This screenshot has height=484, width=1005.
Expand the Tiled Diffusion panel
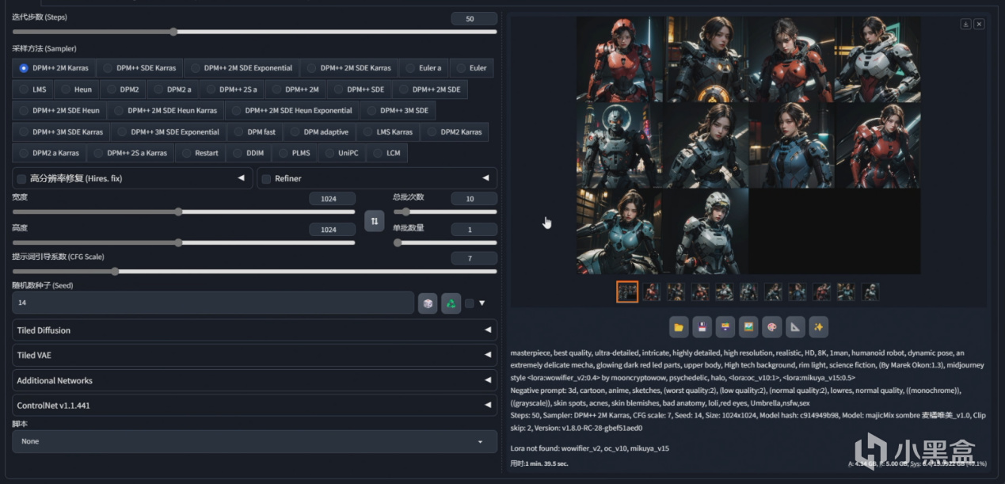(254, 330)
